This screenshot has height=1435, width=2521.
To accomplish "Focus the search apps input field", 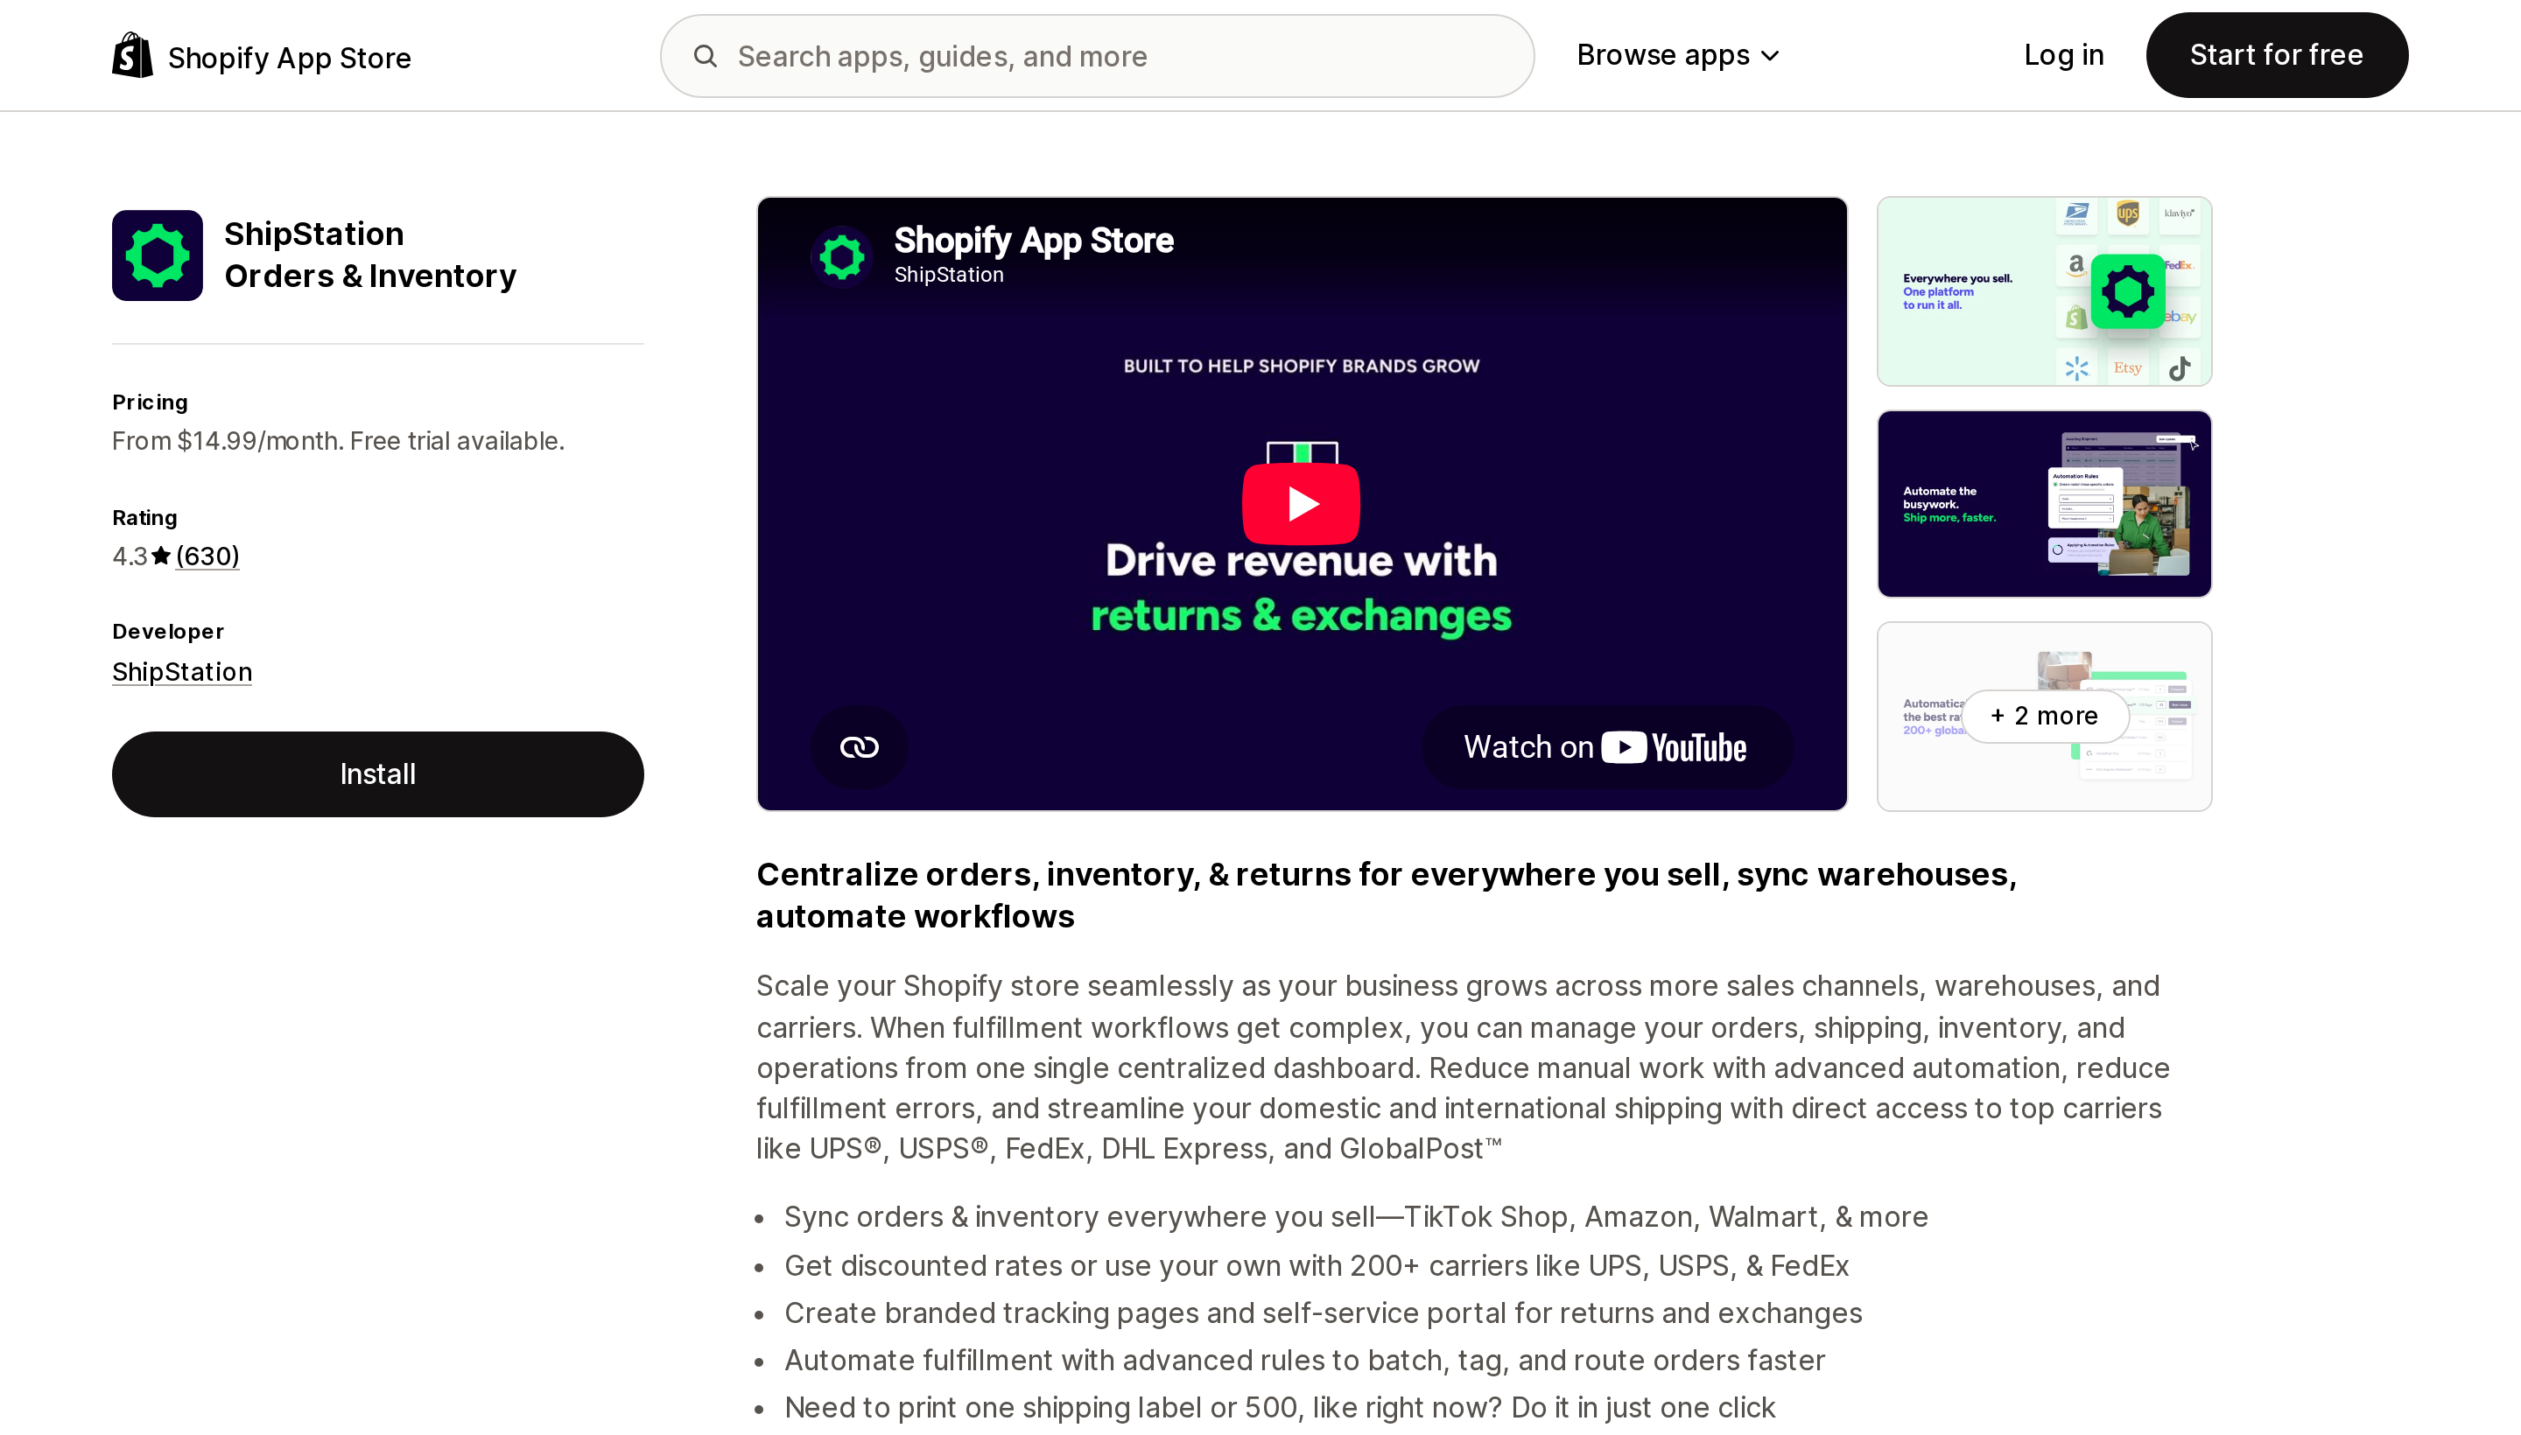I will click(1096, 56).
